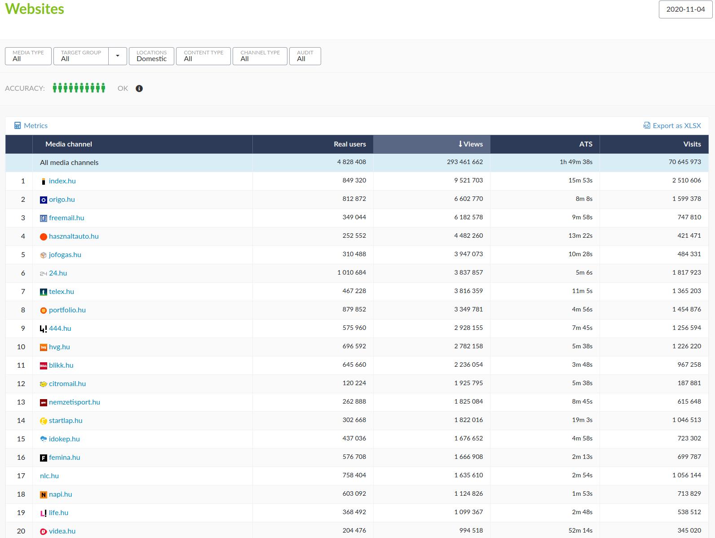This screenshot has height=538, width=715.
Task: Open the Content Type filter
Action: (x=203, y=56)
